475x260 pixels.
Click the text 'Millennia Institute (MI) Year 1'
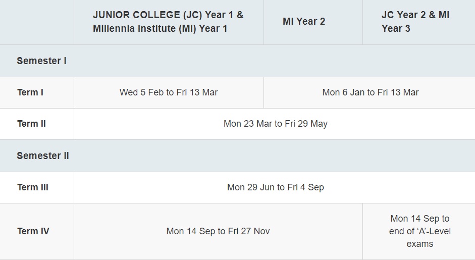click(160, 28)
